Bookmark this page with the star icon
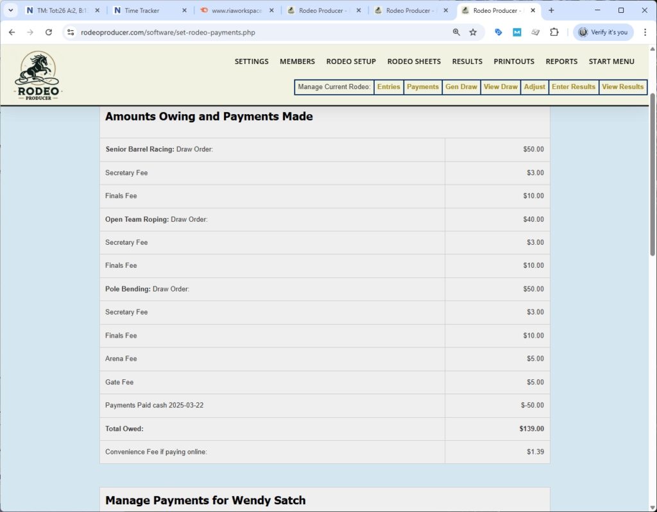 (473, 31)
